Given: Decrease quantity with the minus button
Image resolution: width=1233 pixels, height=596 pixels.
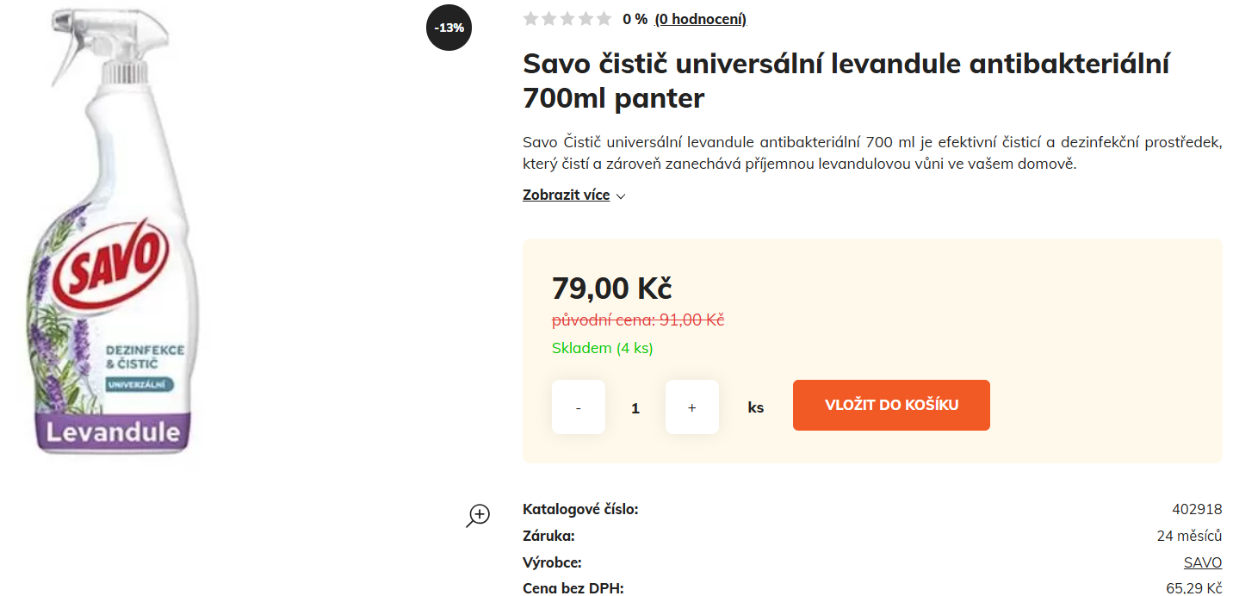Looking at the screenshot, I should pyautogui.click(x=578, y=407).
